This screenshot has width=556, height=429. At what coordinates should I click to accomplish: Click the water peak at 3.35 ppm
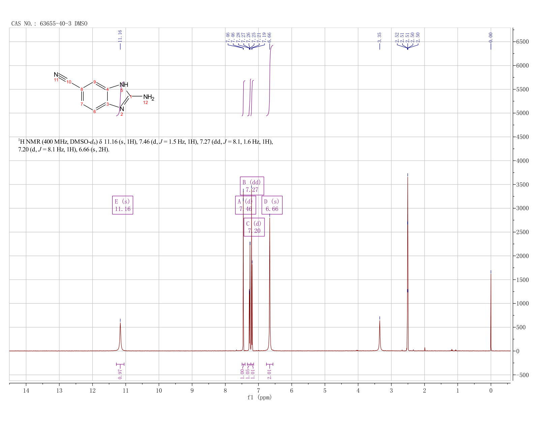point(379,336)
